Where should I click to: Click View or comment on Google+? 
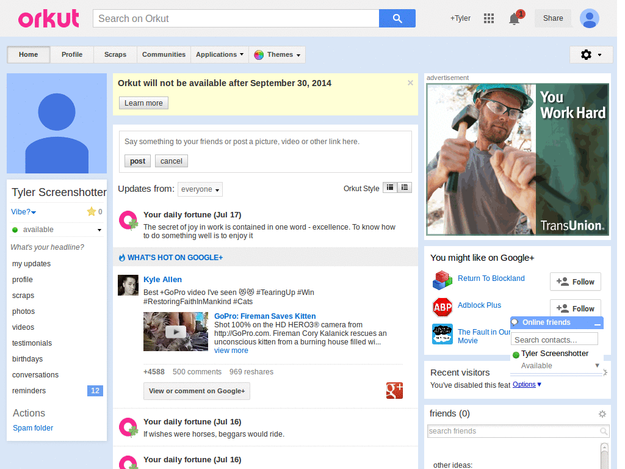197,391
